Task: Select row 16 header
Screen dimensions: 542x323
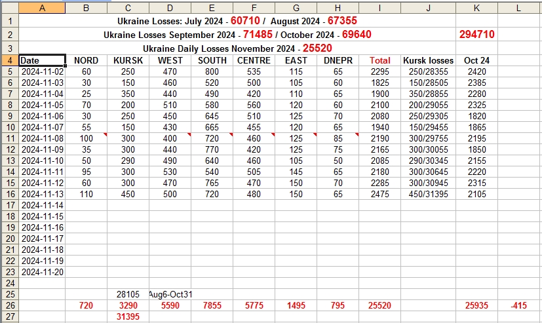Action: click(x=10, y=194)
